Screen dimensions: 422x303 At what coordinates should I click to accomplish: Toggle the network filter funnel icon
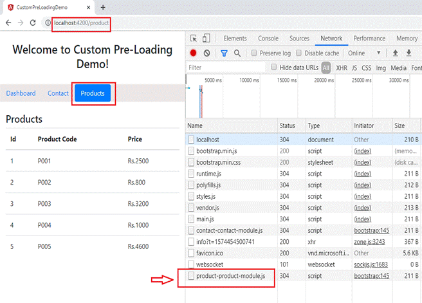tap(224, 53)
